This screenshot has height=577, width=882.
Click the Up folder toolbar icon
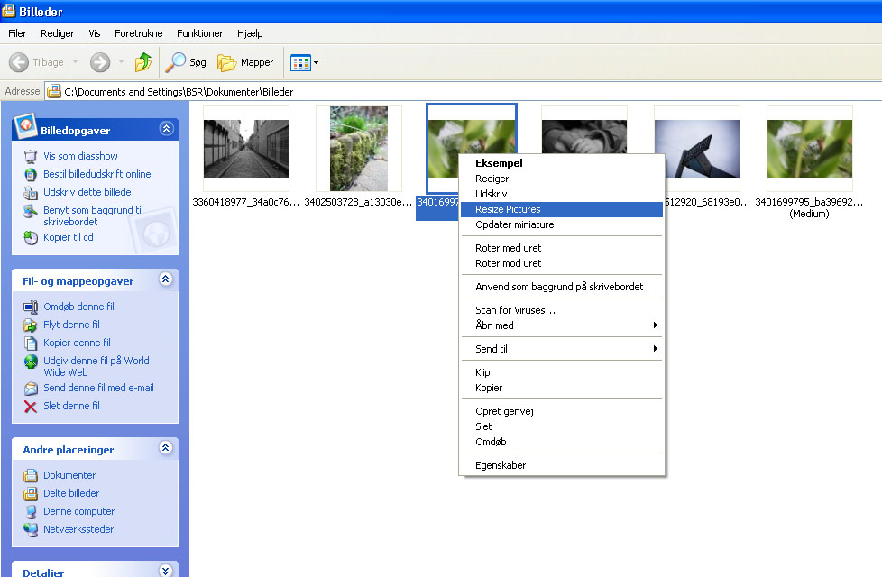pos(143,62)
